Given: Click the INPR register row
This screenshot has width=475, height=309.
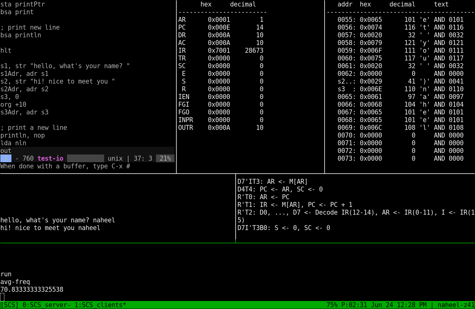Looking at the screenshot, I should [x=221, y=120].
